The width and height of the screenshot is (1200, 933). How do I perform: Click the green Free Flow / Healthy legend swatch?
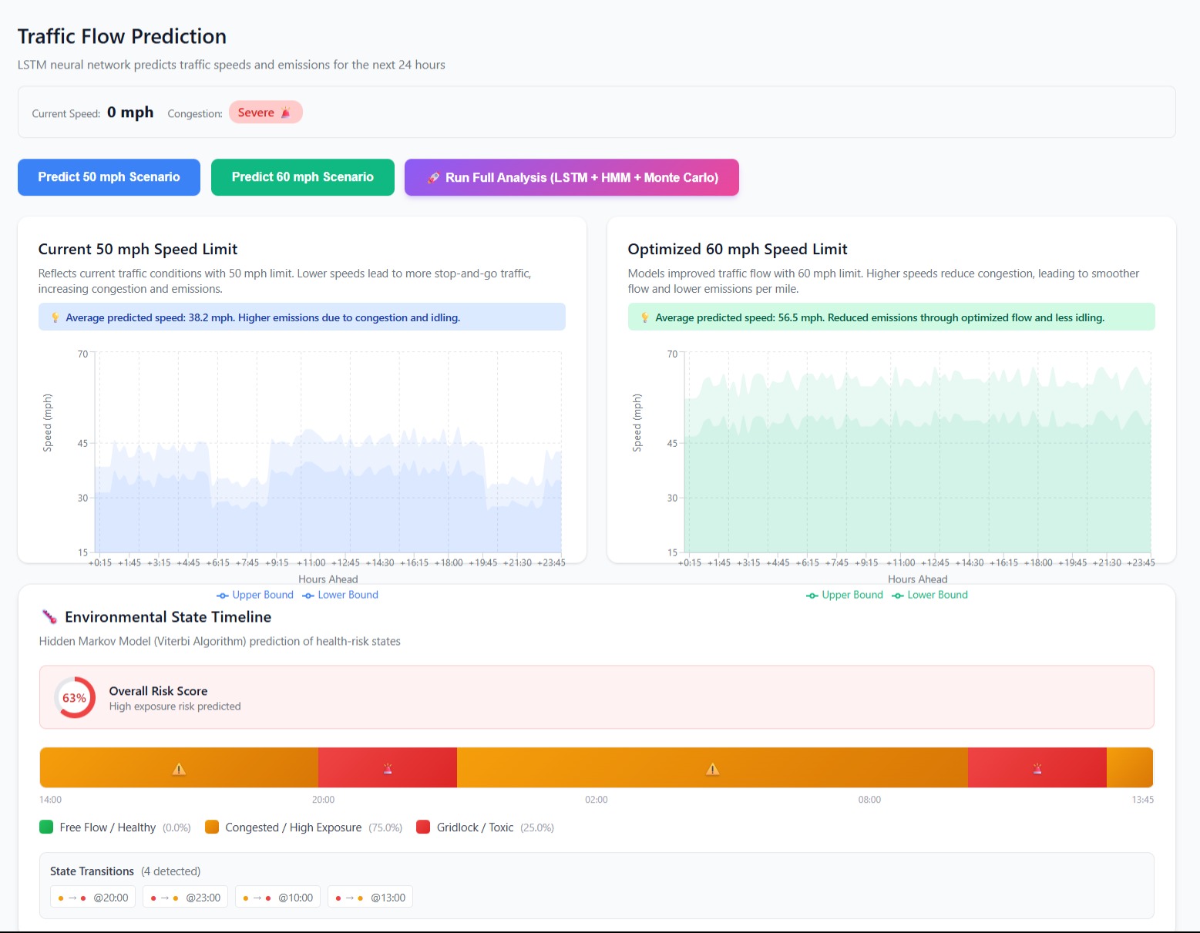(46, 827)
